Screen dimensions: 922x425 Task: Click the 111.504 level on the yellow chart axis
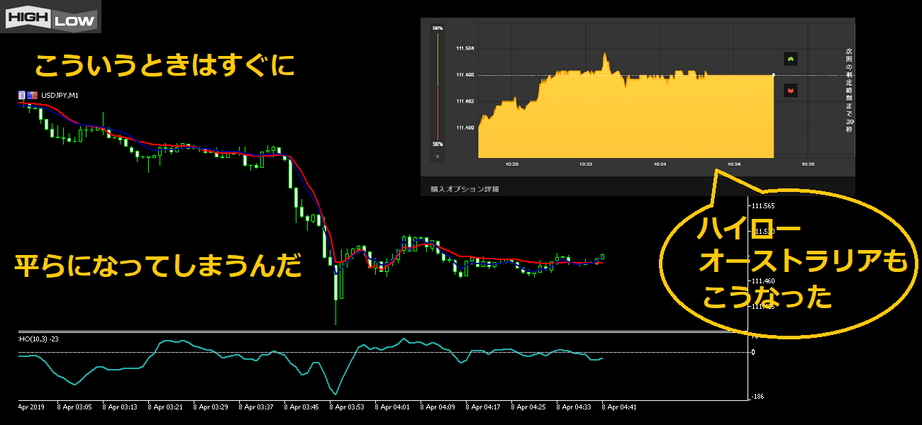465,48
